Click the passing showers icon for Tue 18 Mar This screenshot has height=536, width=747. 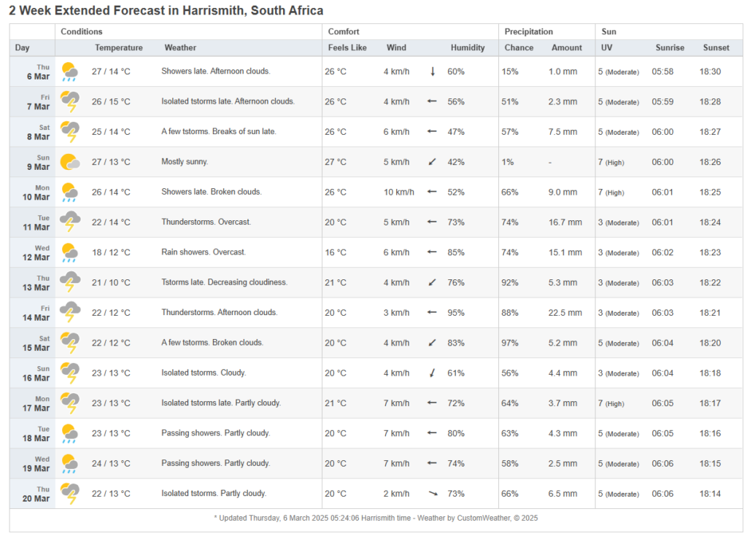pyautogui.click(x=70, y=433)
